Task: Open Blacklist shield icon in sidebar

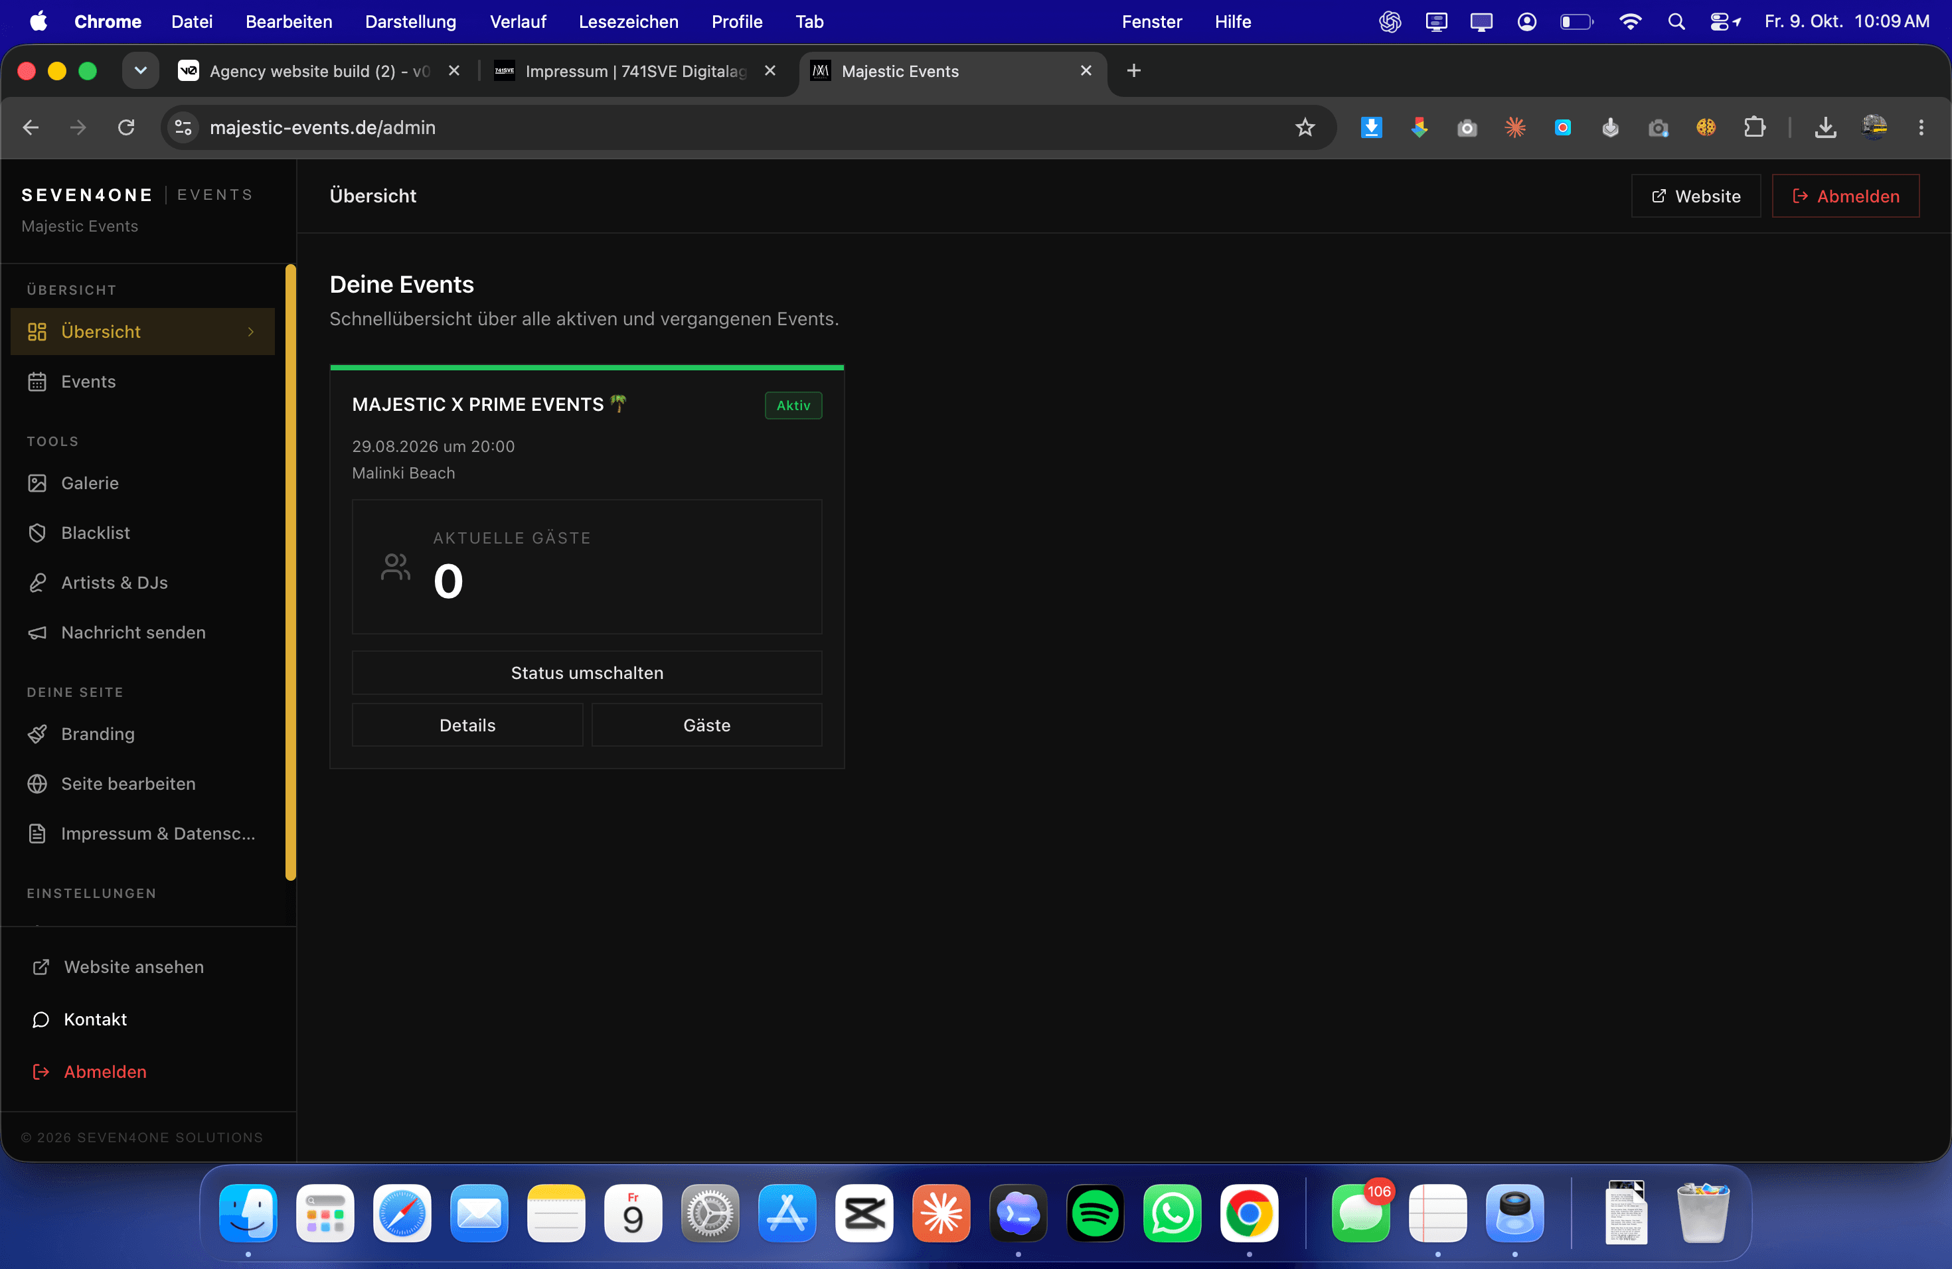Action: tap(37, 533)
